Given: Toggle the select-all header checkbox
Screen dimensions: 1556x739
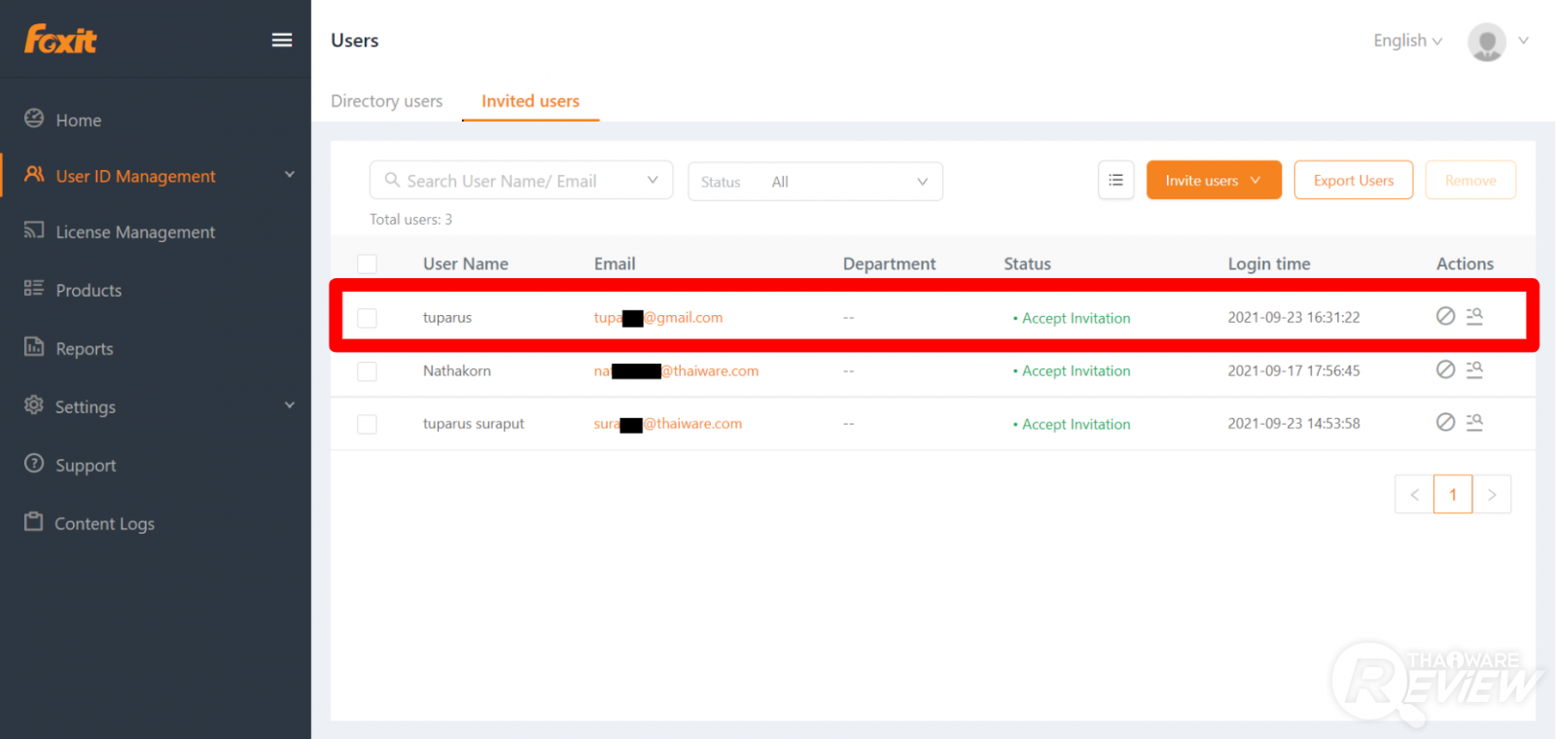Looking at the screenshot, I should click(x=367, y=264).
